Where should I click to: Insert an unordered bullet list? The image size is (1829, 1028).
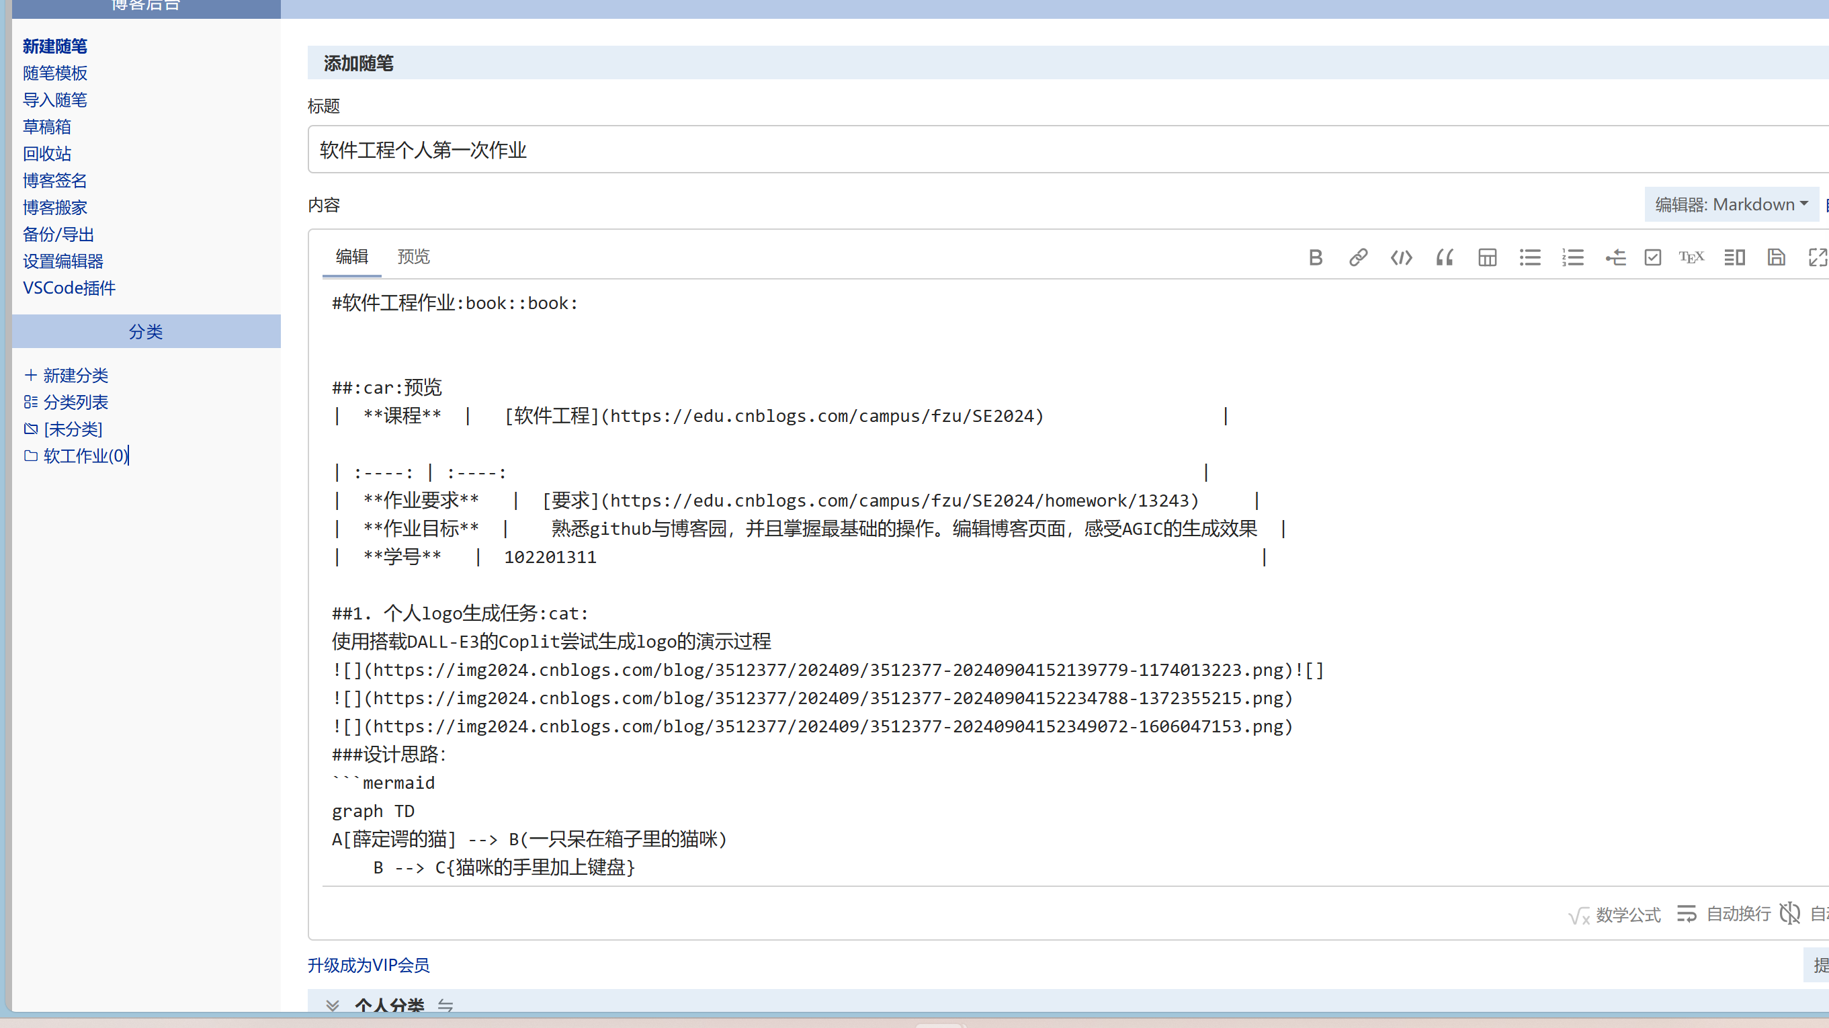[x=1529, y=257]
